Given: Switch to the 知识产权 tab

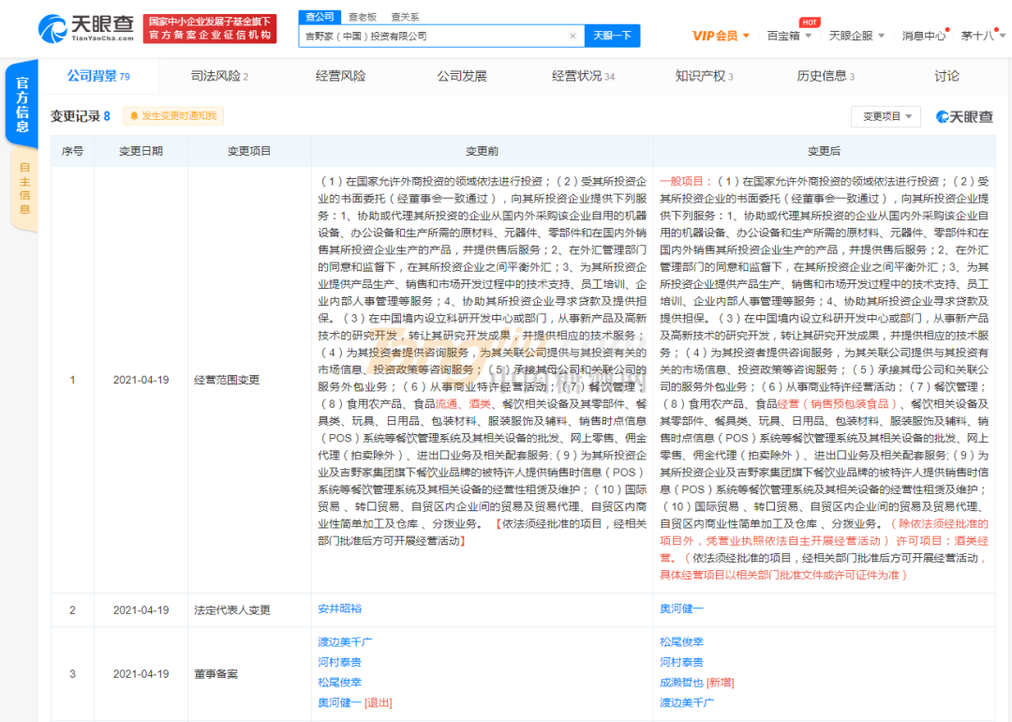Looking at the screenshot, I should 704,76.
